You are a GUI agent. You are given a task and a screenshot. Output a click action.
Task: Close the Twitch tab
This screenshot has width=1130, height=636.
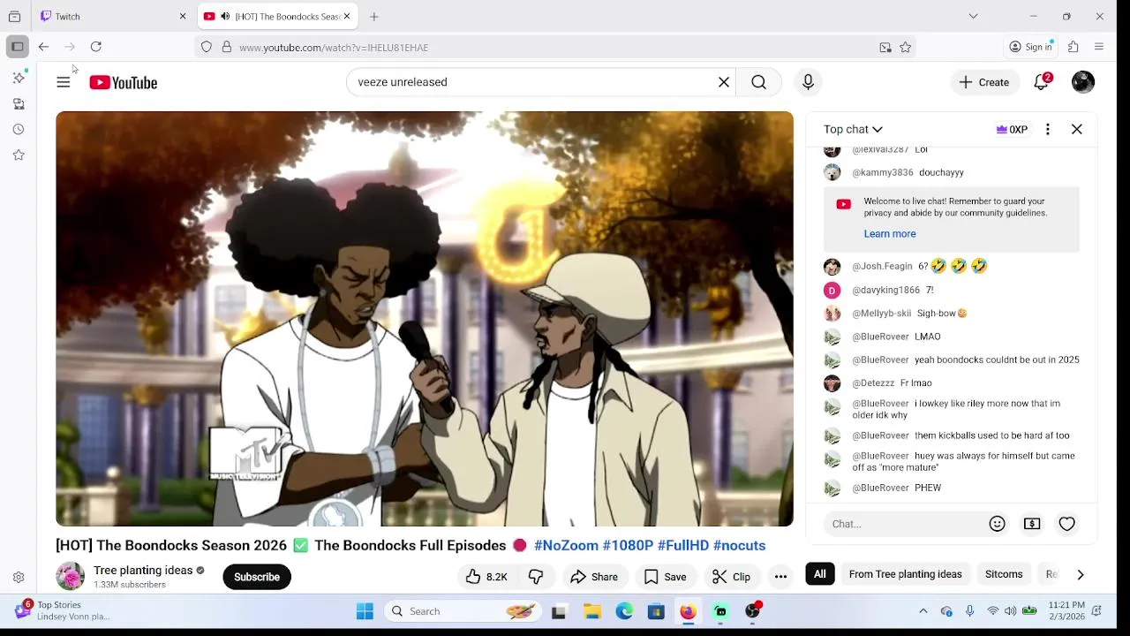pos(183,16)
